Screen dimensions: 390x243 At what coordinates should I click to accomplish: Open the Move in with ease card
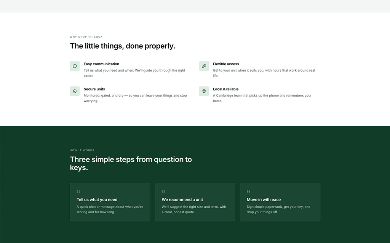[x=280, y=202]
